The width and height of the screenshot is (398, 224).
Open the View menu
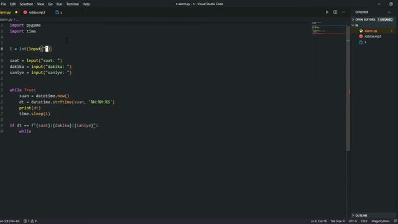[x=40, y=4]
